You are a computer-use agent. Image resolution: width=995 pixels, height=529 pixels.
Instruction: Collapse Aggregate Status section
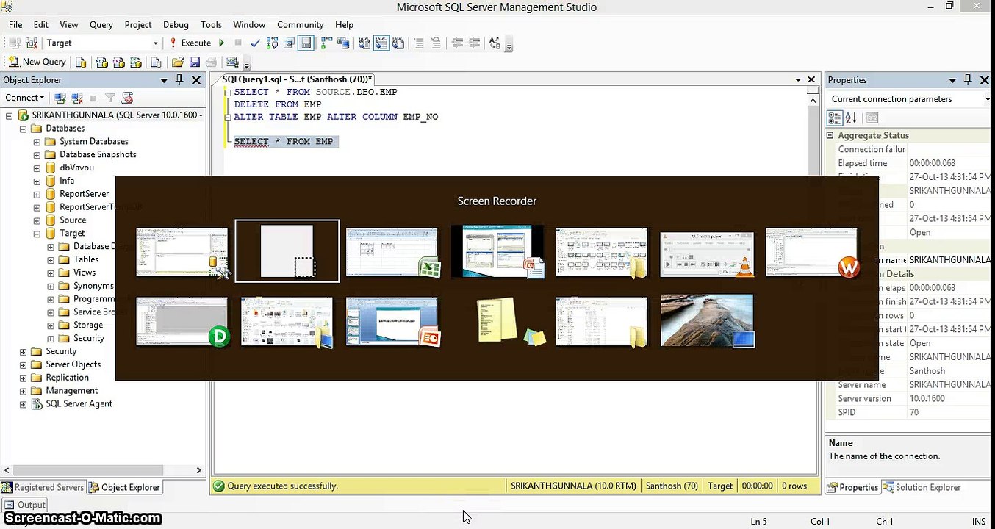(831, 136)
